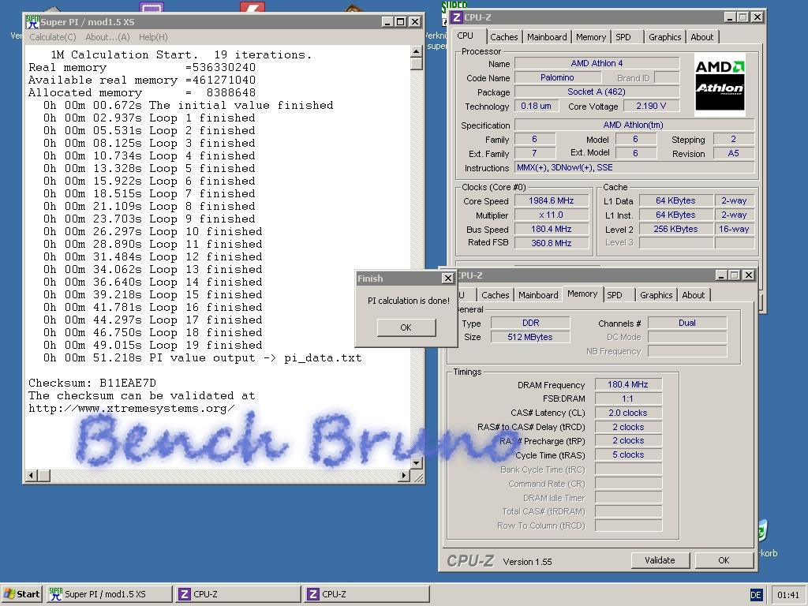Viewport: 808px width, 606px height.
Task: Select SPD tab in lower CPU-Z window
Action: coord(615,295)
